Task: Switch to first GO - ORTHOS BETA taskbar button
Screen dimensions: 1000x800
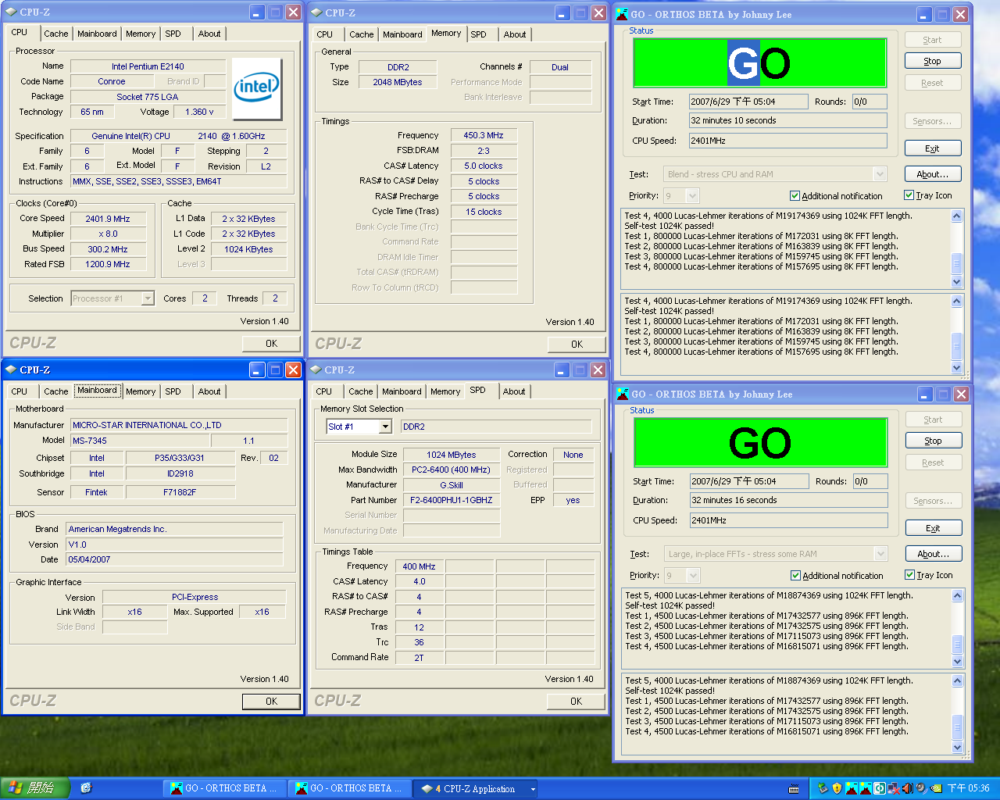Action: click(x=224, y=788)
